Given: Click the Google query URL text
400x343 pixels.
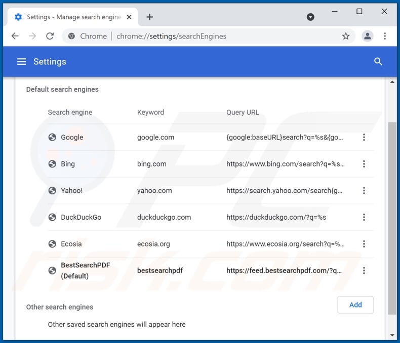Looking at the screenshot, I should 285,138.
